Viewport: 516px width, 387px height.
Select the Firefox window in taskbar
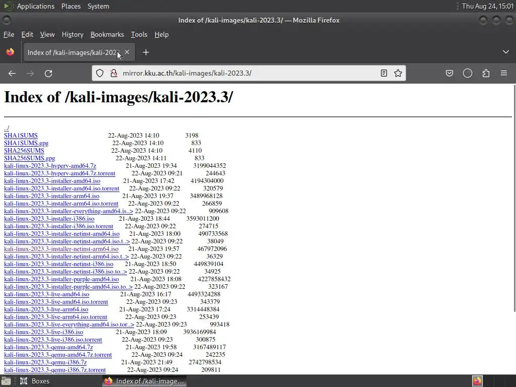coord(144,381)
